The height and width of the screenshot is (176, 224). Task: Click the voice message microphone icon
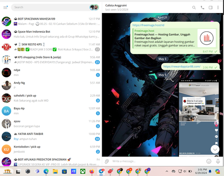218,161
